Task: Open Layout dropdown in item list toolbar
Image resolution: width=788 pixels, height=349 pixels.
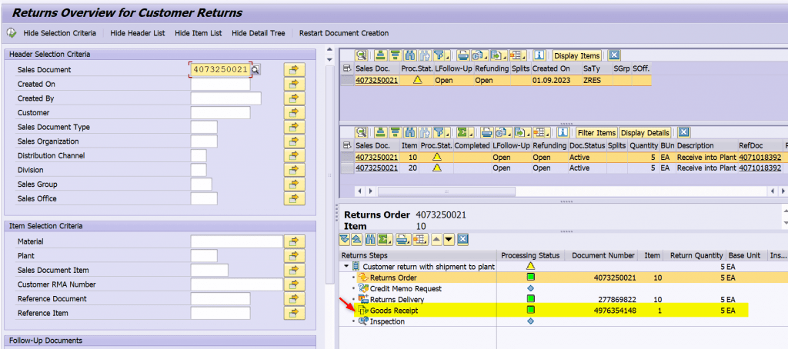Action: [542, 132]
